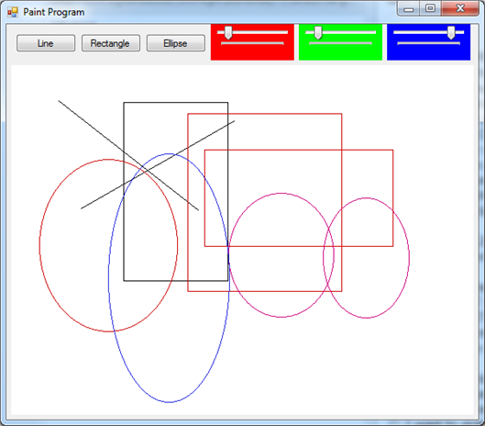Screen dimensions: 485x426
Task: Click the green channel slider thumb
Action: (x=318, y=33)
